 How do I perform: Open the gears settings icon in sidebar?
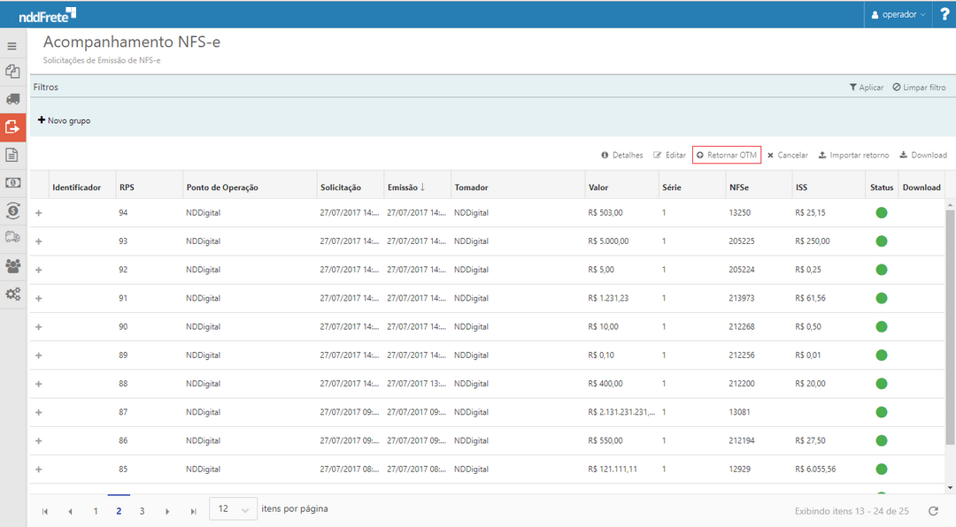coord(12,294)
